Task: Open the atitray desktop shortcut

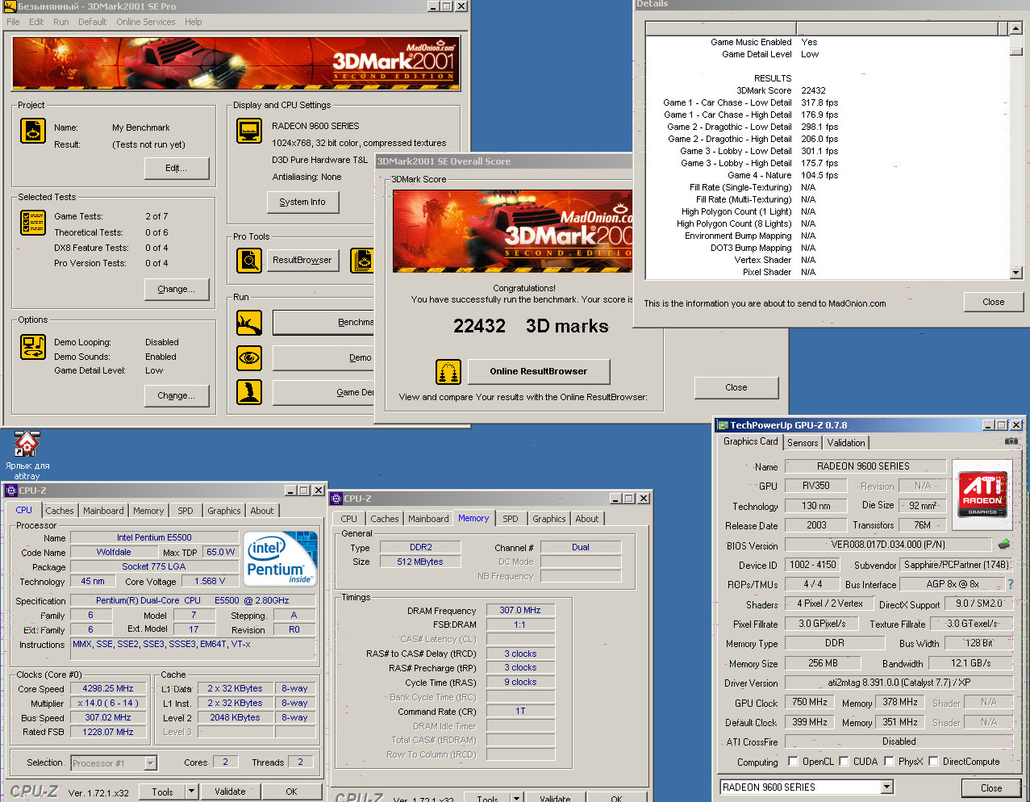Action: point(27,445)
